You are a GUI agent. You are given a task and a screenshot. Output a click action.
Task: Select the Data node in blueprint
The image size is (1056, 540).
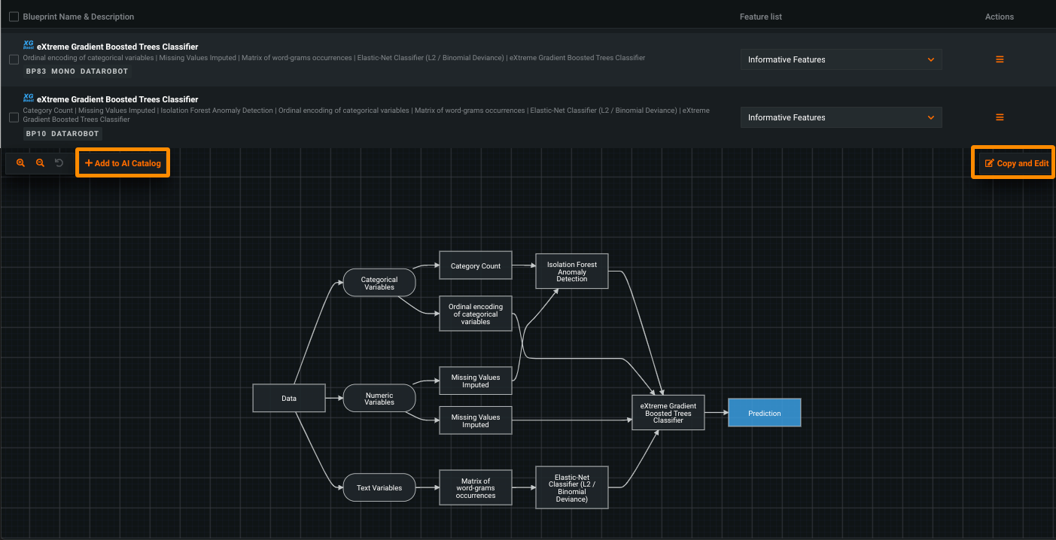tap(289, 399)
